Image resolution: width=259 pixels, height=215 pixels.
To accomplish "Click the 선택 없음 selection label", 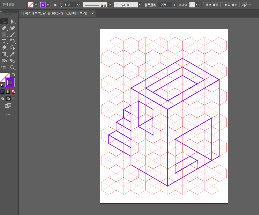I will point(8,5).
